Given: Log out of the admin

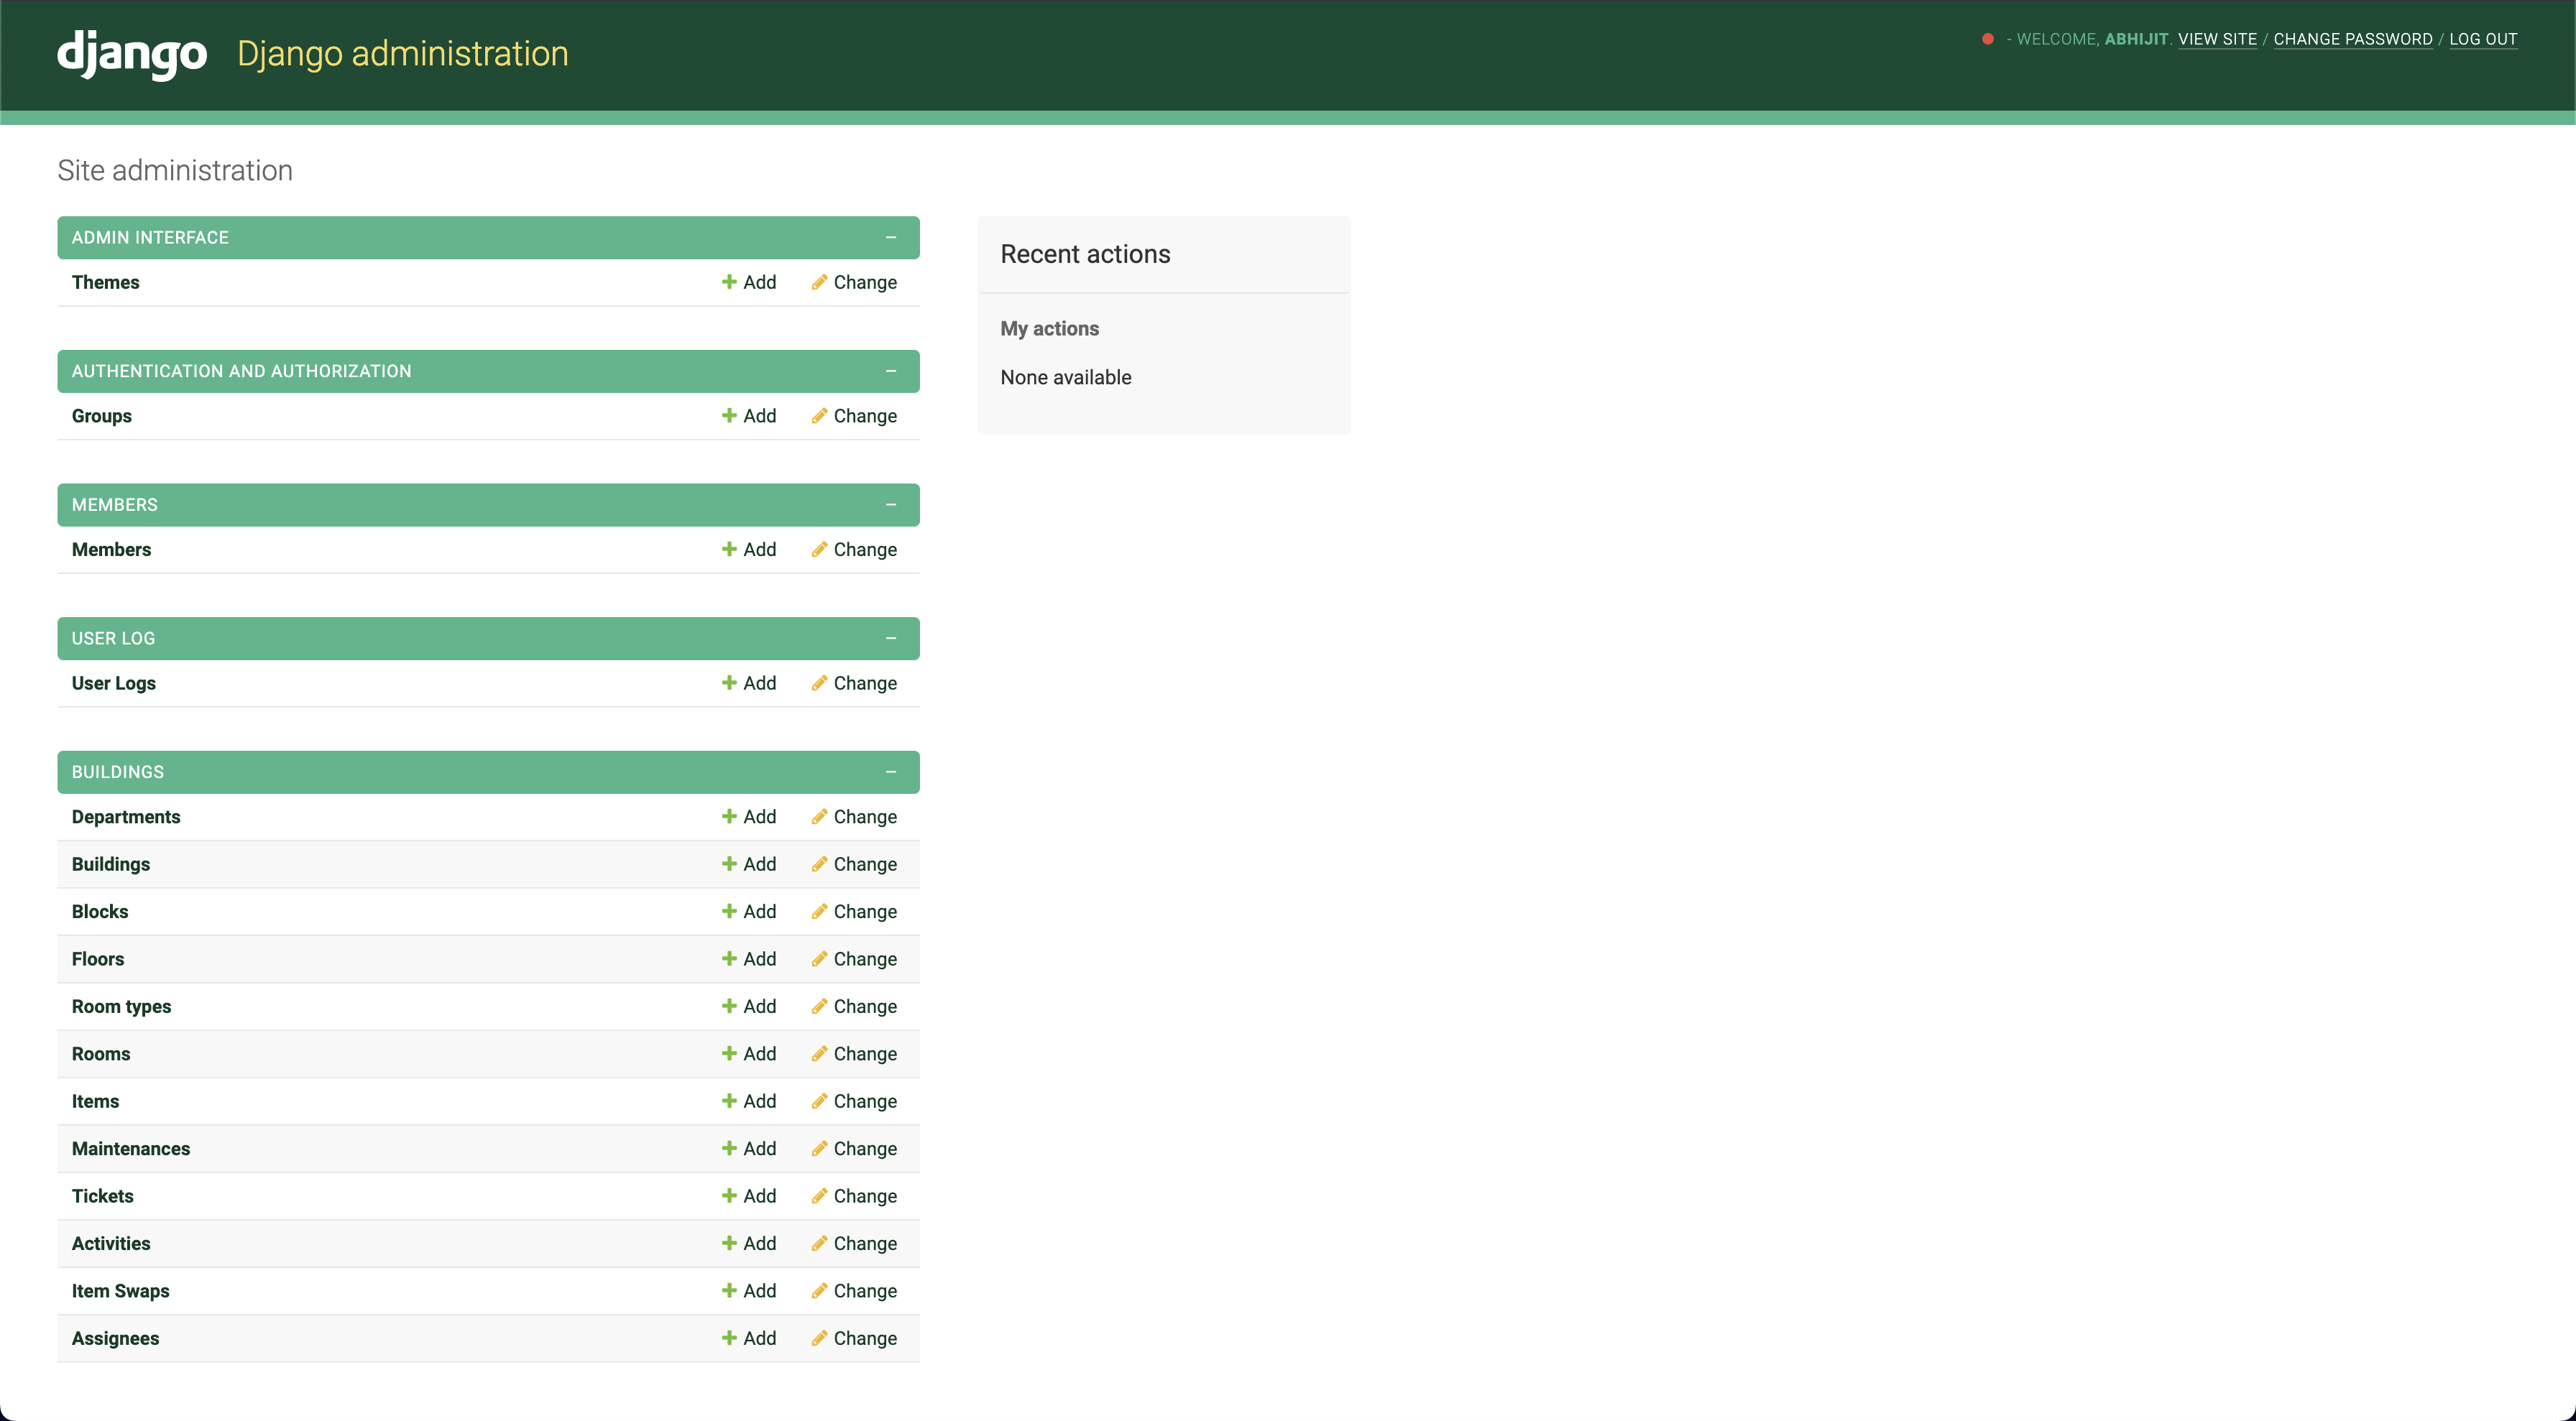Looking at the screenshot, I should click(2483, 39).
